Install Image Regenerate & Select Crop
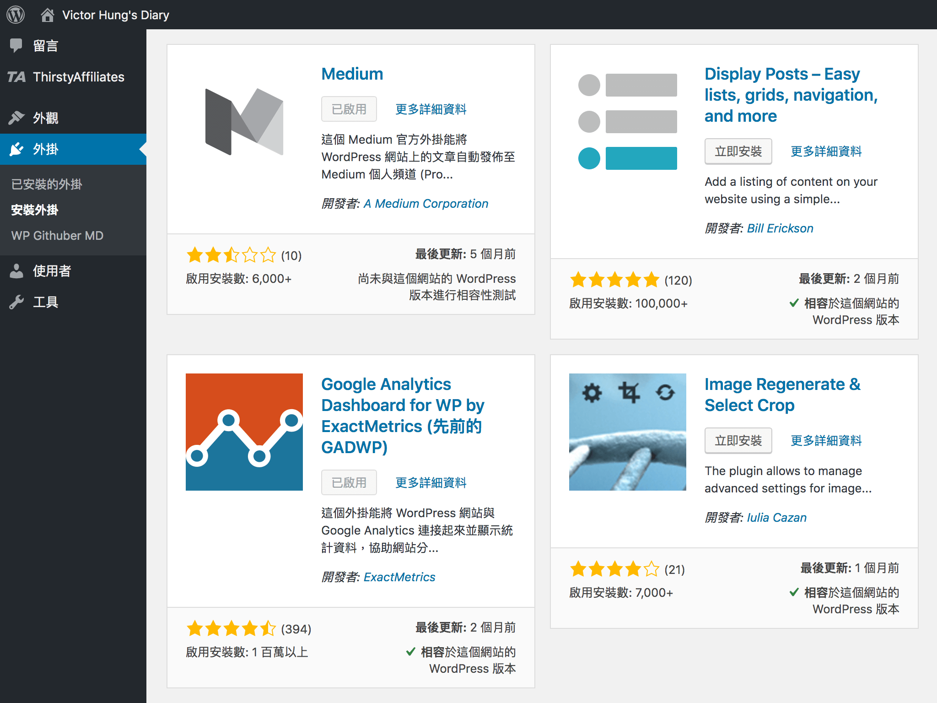937x703 pixels. (x=738, y=441)
